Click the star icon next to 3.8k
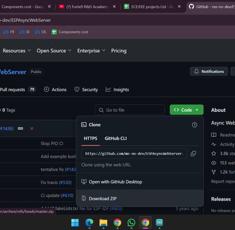 pyautogui.click(x=214, y=153)
